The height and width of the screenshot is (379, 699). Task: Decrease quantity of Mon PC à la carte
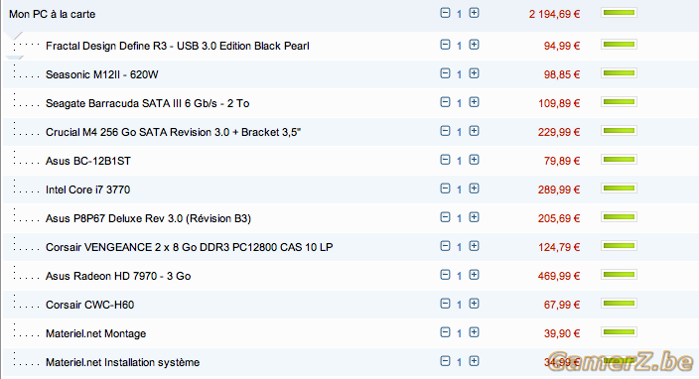(445, 13)
